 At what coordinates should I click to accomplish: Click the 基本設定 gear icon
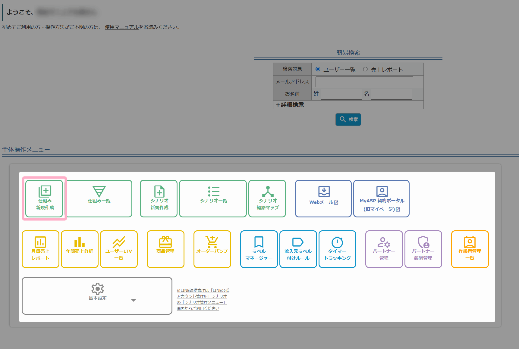(x=98, y=288)
